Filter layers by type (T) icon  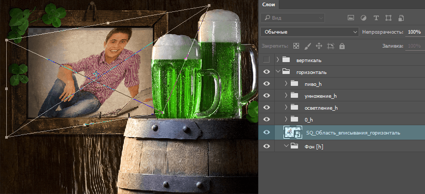coord(376,18)
